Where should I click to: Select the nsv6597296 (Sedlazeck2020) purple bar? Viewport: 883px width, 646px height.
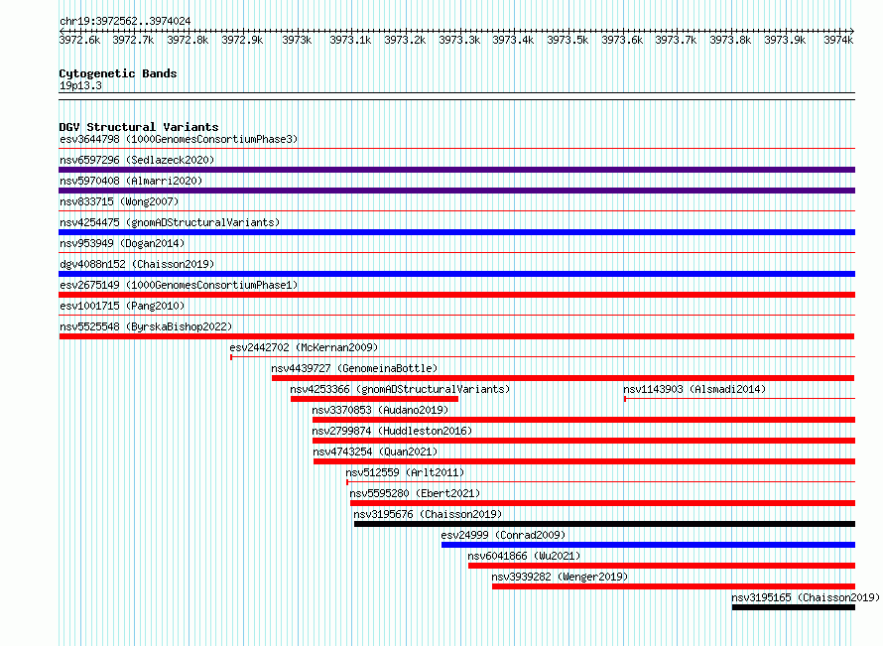coord(456,170)
